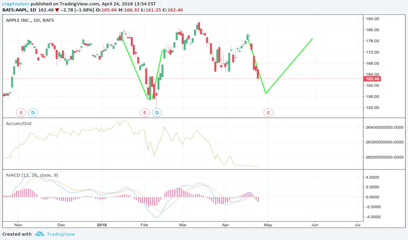
Task: Click the MACD (12, 26, close, 9) label
Action: pos(32,175)
